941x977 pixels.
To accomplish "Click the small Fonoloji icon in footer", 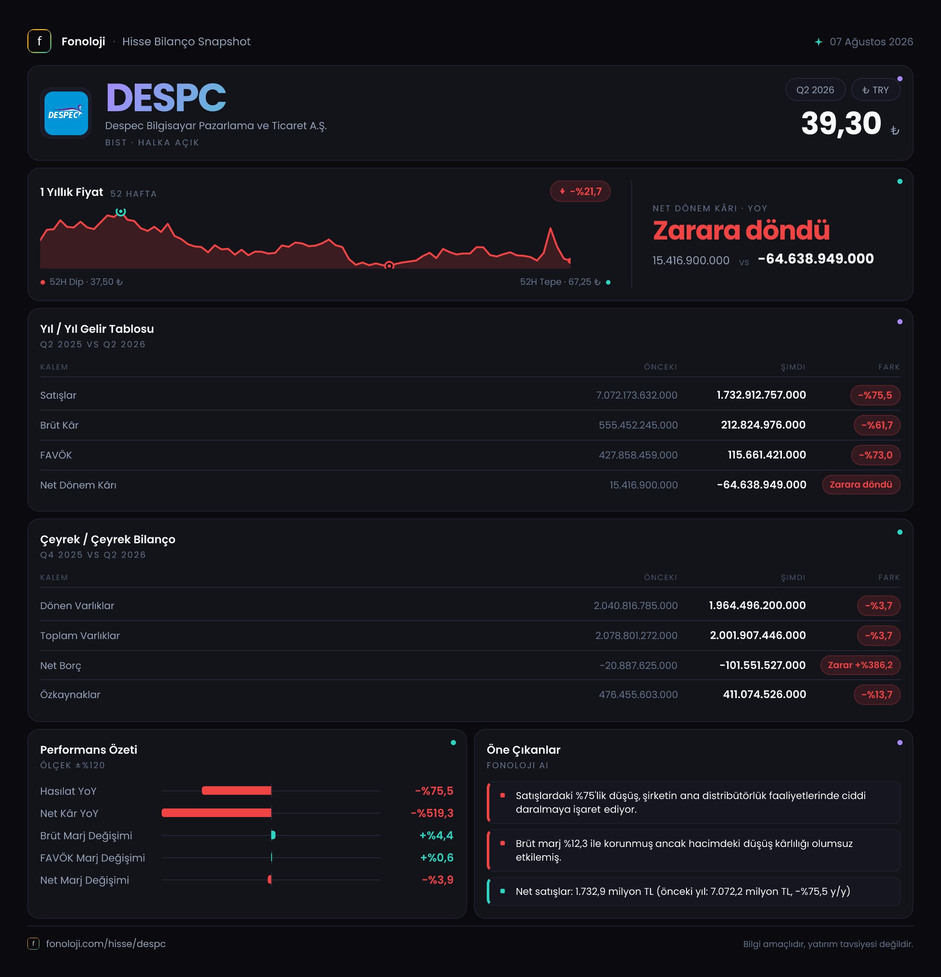I will (33, 944).
